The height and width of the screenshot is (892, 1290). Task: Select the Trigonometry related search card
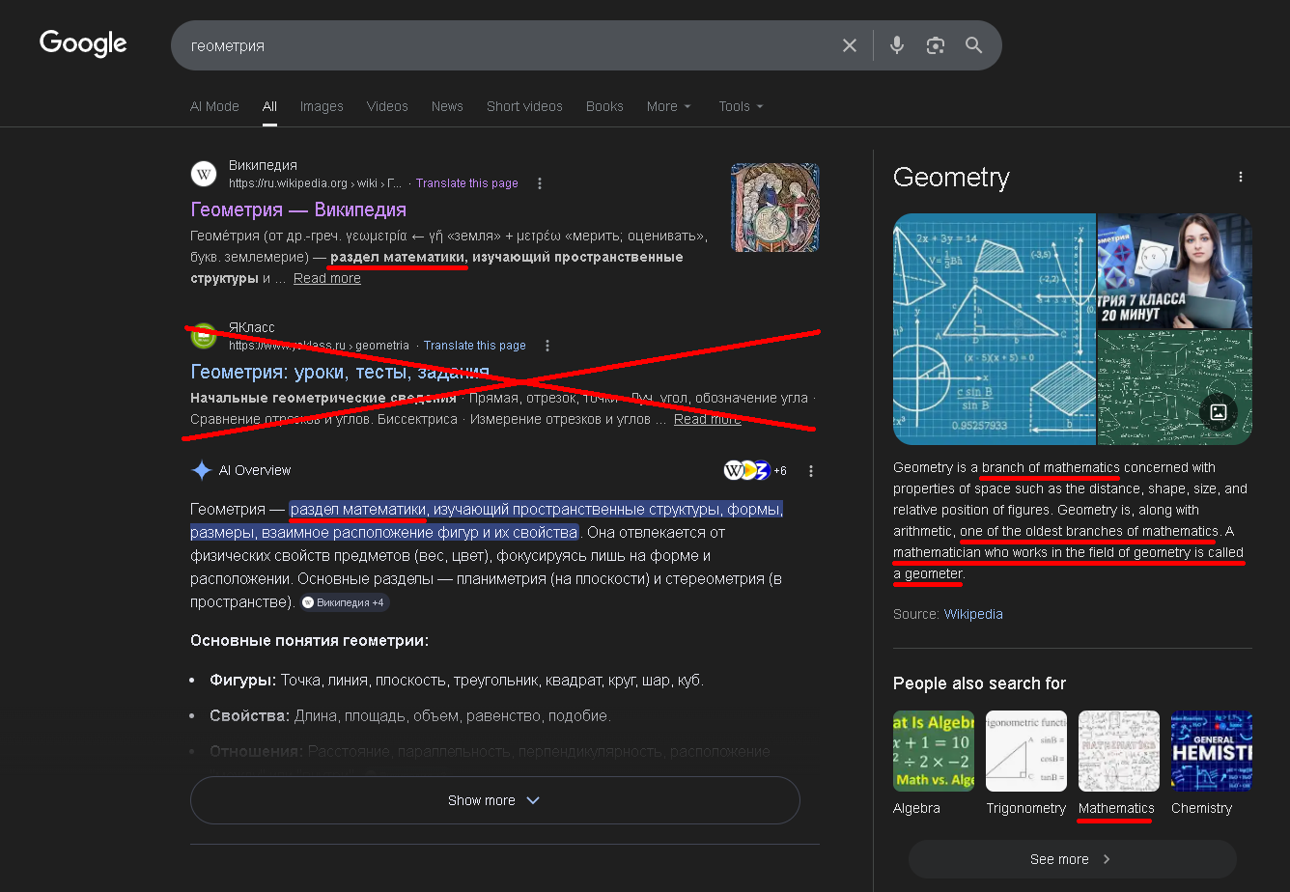tap(1026, 765)
